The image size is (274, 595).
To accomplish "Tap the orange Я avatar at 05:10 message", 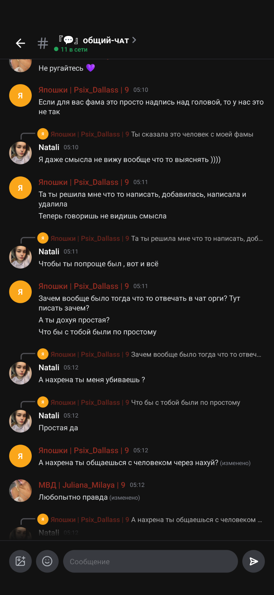I will click(20, 95).
